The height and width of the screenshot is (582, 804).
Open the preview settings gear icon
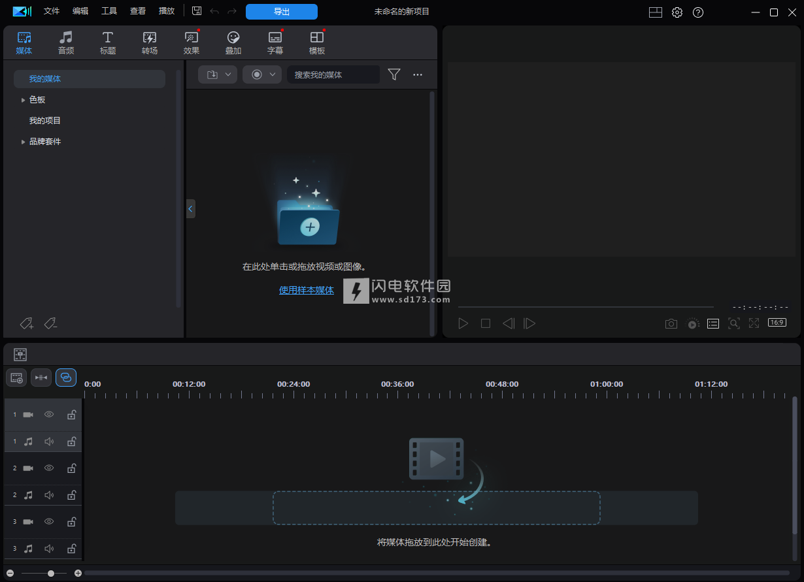677,12
